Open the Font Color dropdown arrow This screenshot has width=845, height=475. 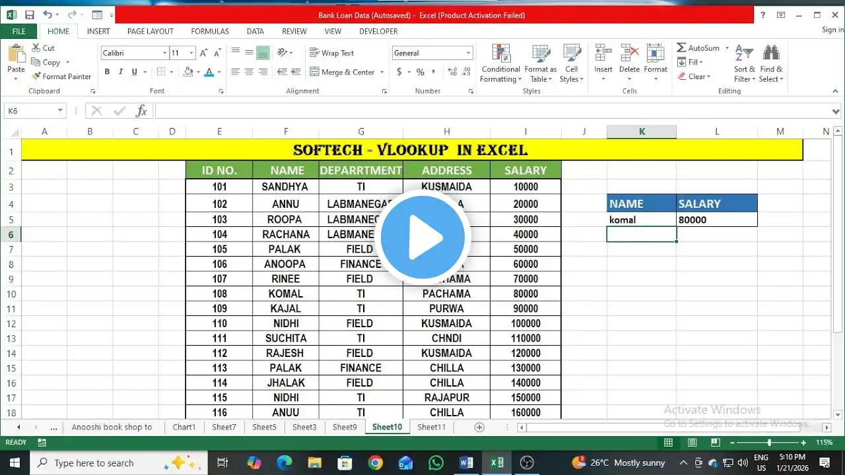(219, 72)
